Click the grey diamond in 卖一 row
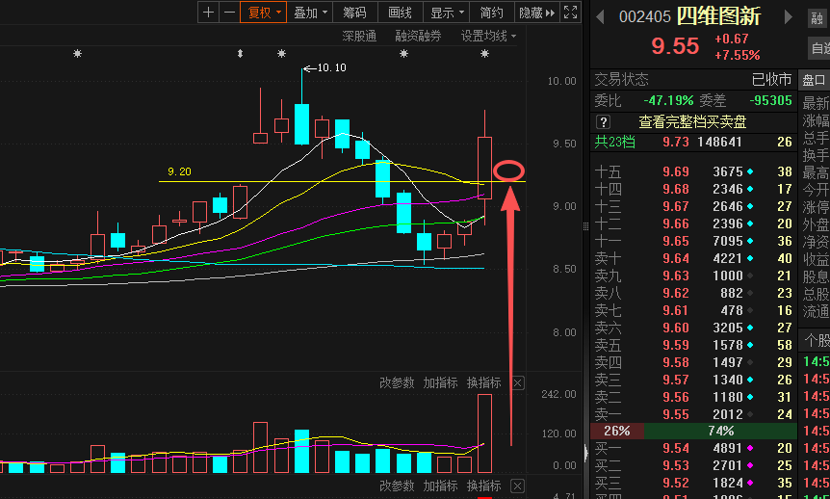This screenshot has width=830, height=499. click(x=750, y=414)
